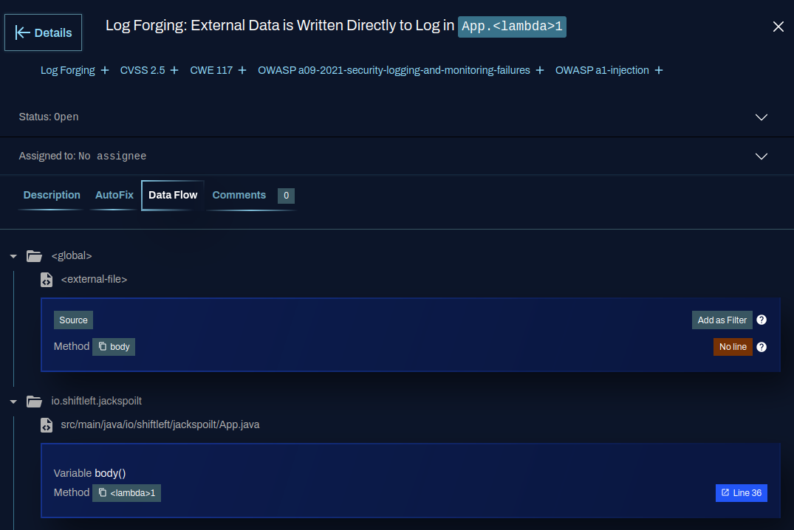This screenshot has width=794, height=530.
Task: Click the plus icon beside CVSS 2.5
Action: coord(174,71)
